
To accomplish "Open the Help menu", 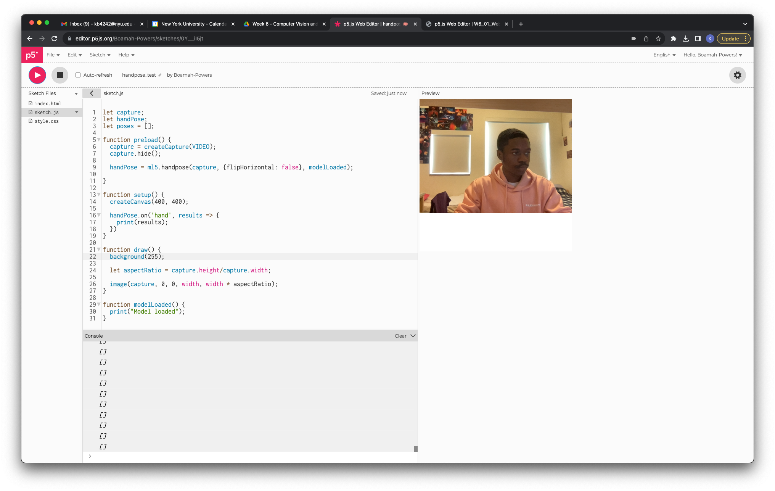I will tap(126, 55).
